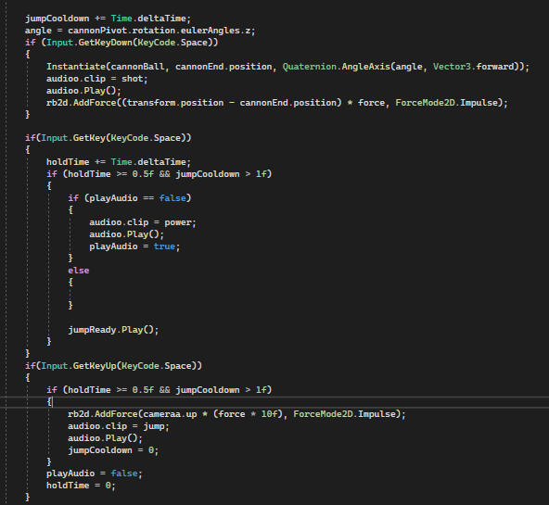Click the jumpReady.Play() statement

coord(113,330)
